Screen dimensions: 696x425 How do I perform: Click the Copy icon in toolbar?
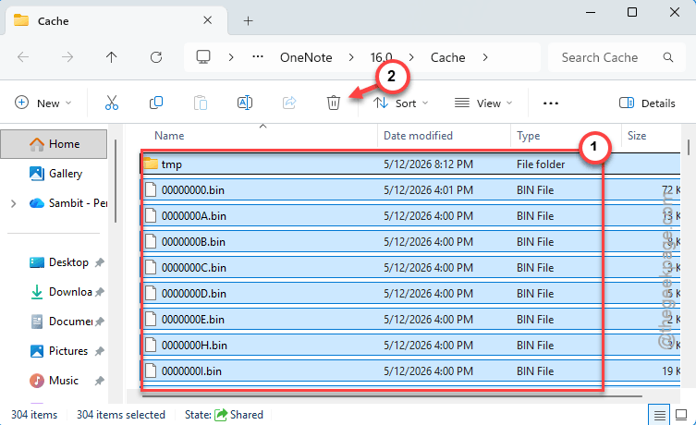pyautogui.click(x=156, y=103)
